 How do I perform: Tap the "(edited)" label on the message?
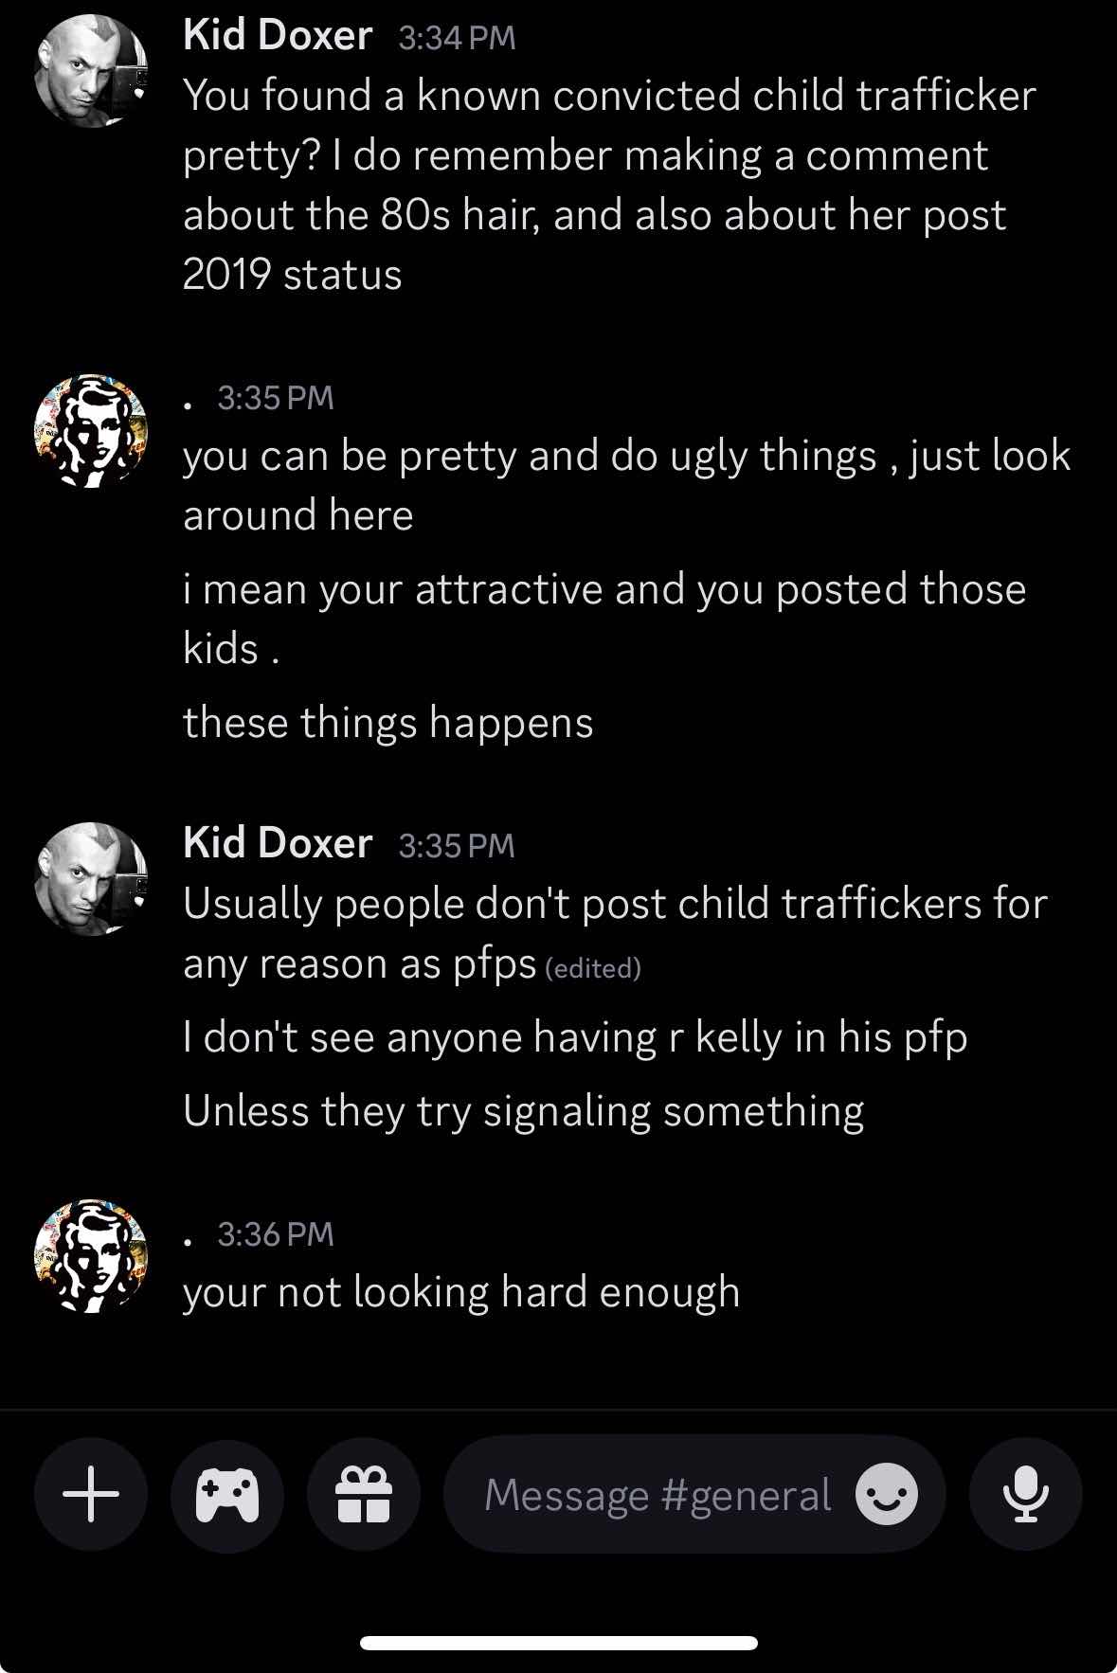click(593, 968)
